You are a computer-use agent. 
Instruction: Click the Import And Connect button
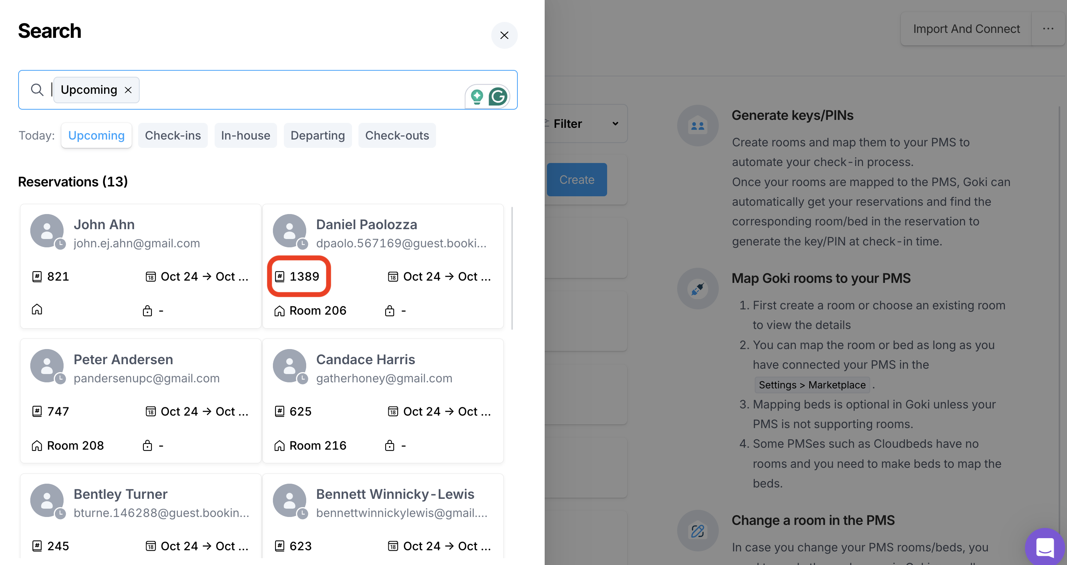click(966, 29)
